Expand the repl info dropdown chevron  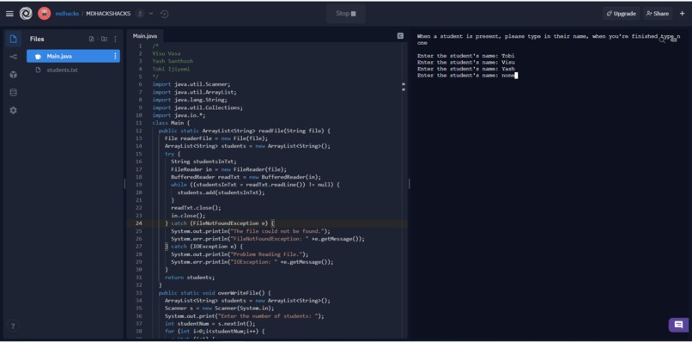point(151,14)
